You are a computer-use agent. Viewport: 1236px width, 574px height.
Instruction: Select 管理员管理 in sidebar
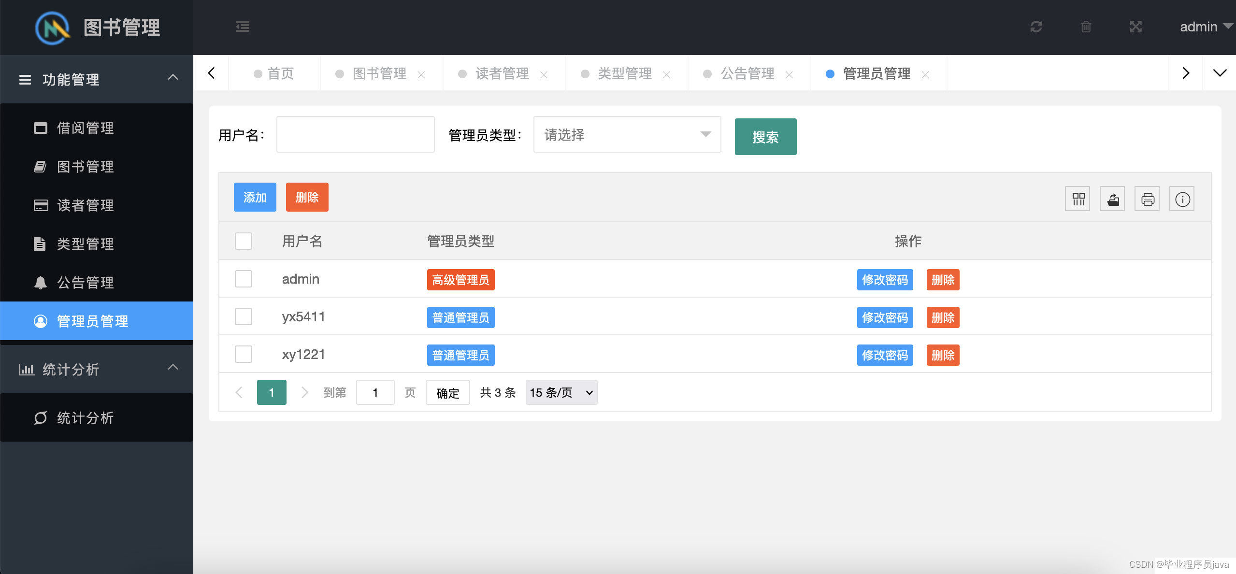(x=97, y=321)
